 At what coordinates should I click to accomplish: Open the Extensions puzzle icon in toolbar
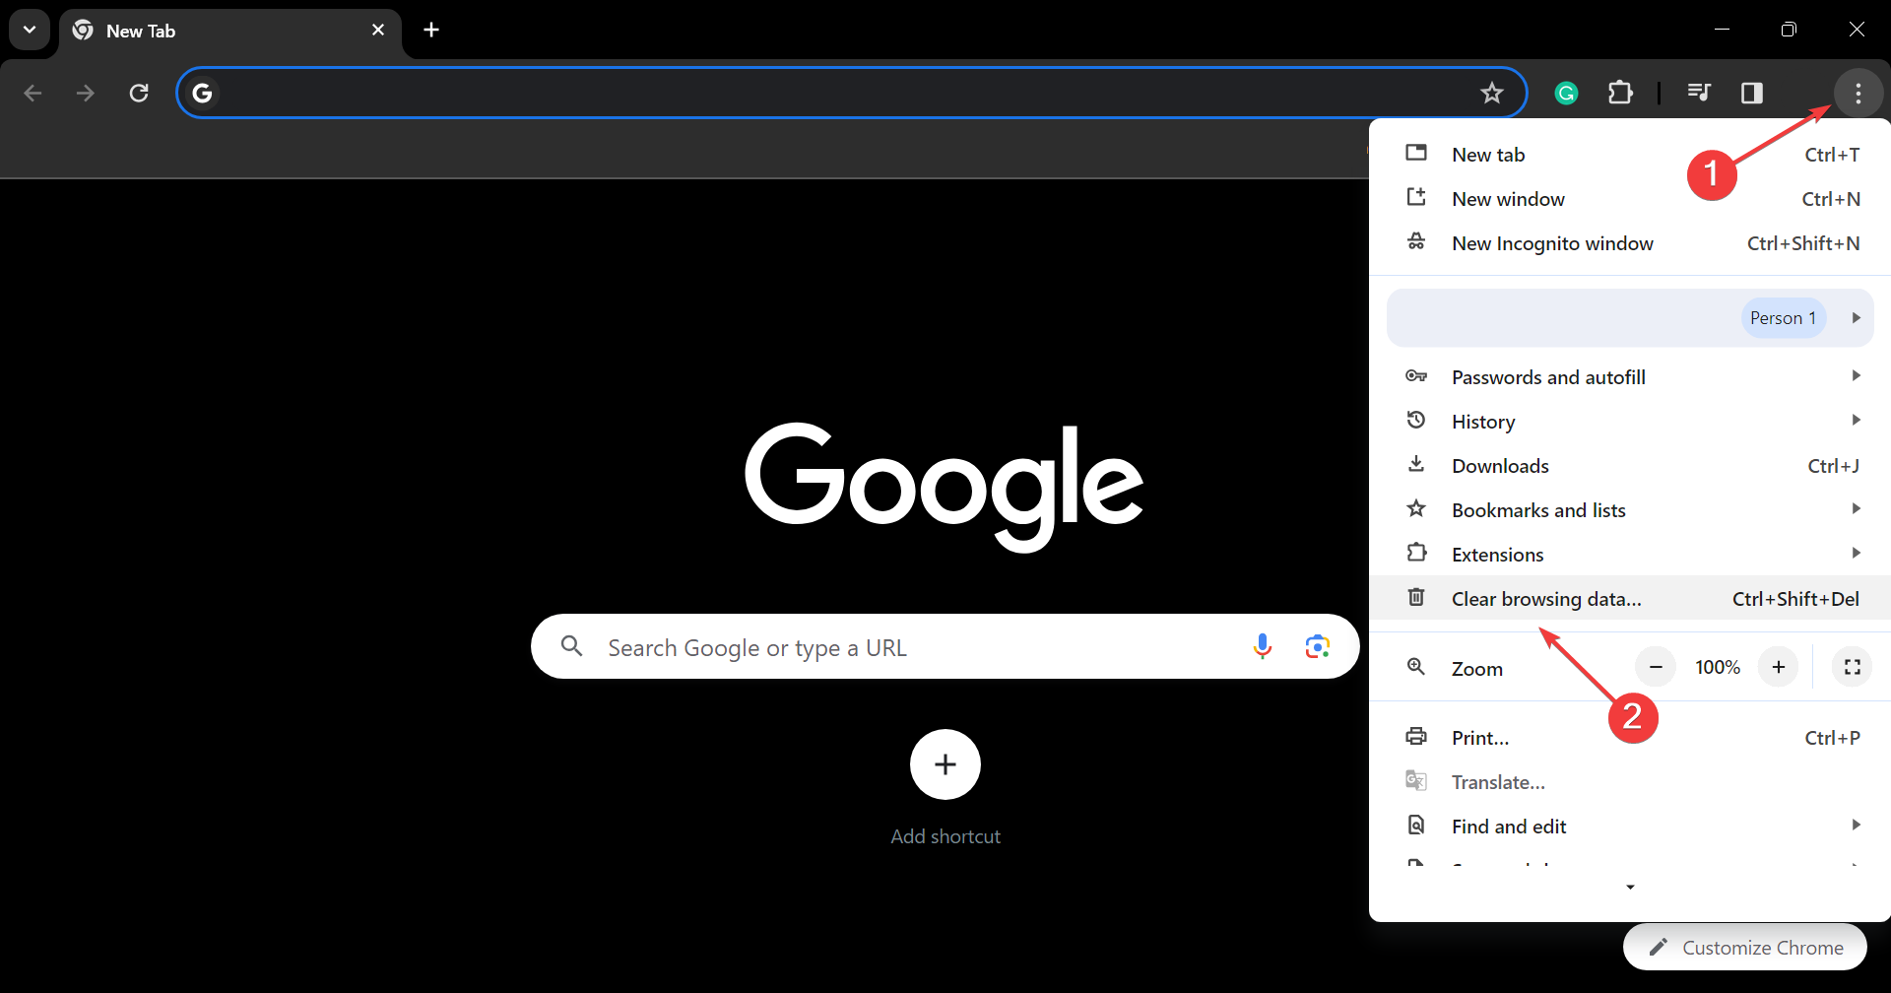pos(1620,93)
